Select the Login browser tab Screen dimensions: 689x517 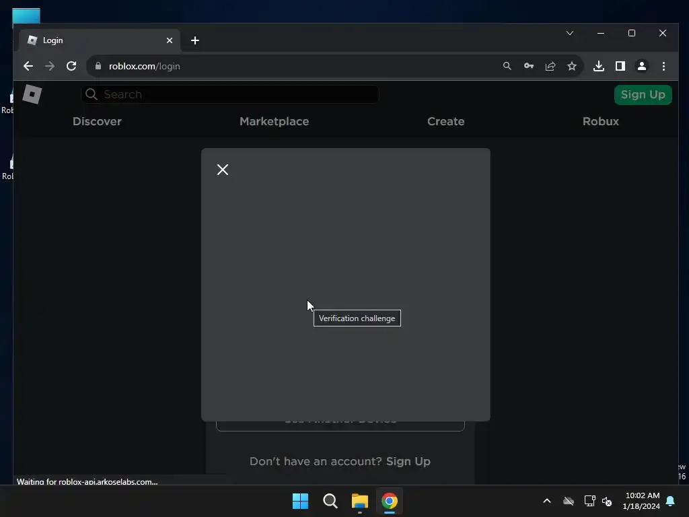(100, 40)
